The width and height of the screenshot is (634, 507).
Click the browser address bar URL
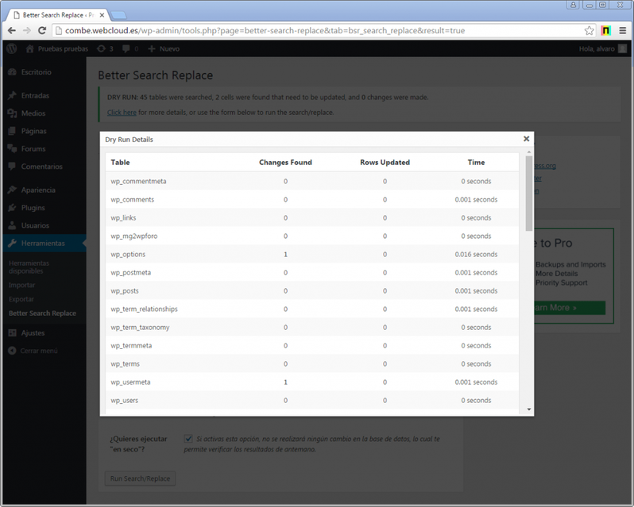pyautogui.click(x=265, y=31)
